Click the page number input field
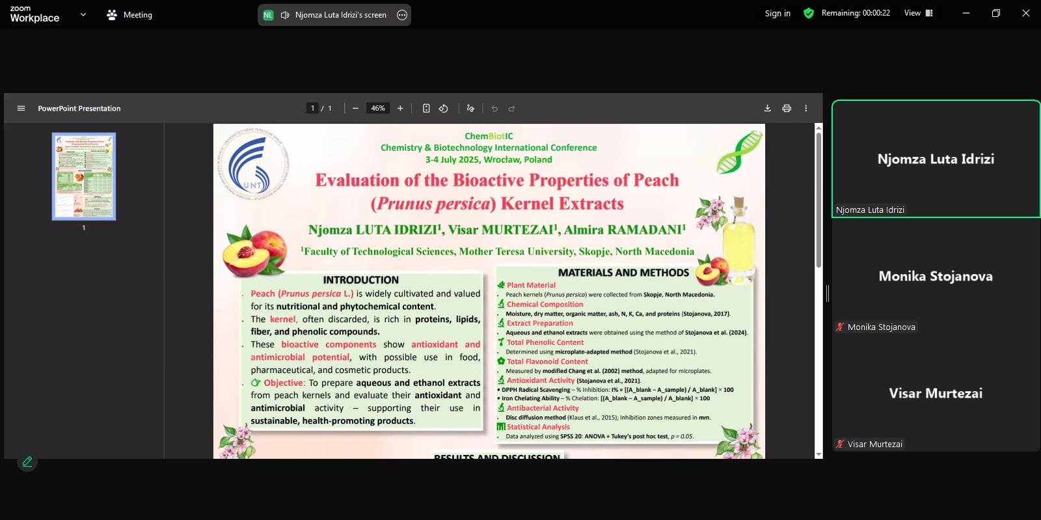The height and width of the screenshot is (520, 1041). click(312, 109)
